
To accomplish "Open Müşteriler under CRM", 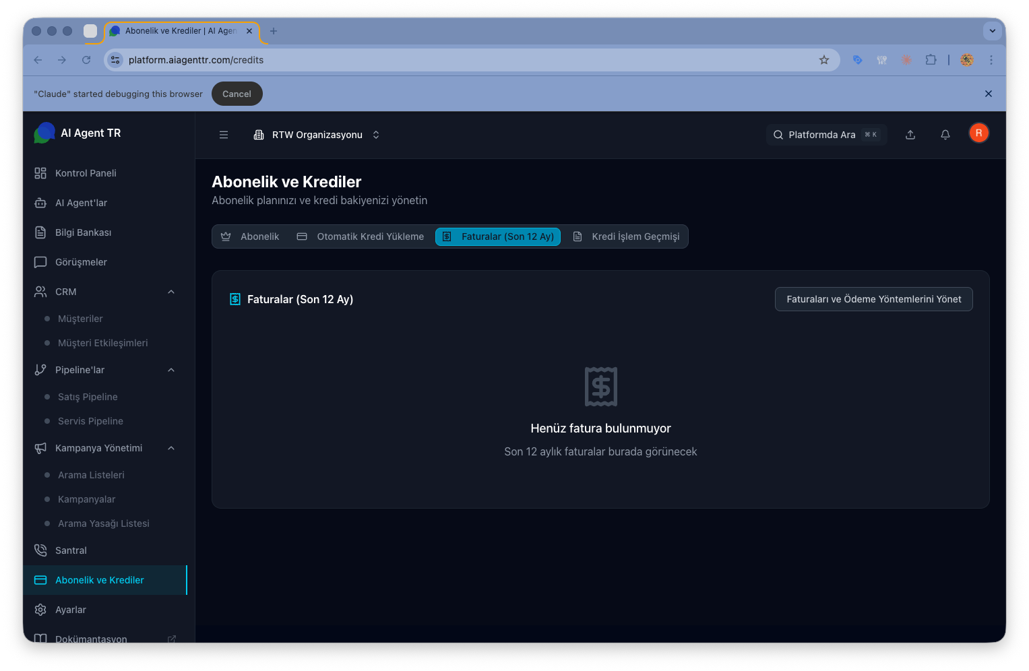I will [80, 319].
